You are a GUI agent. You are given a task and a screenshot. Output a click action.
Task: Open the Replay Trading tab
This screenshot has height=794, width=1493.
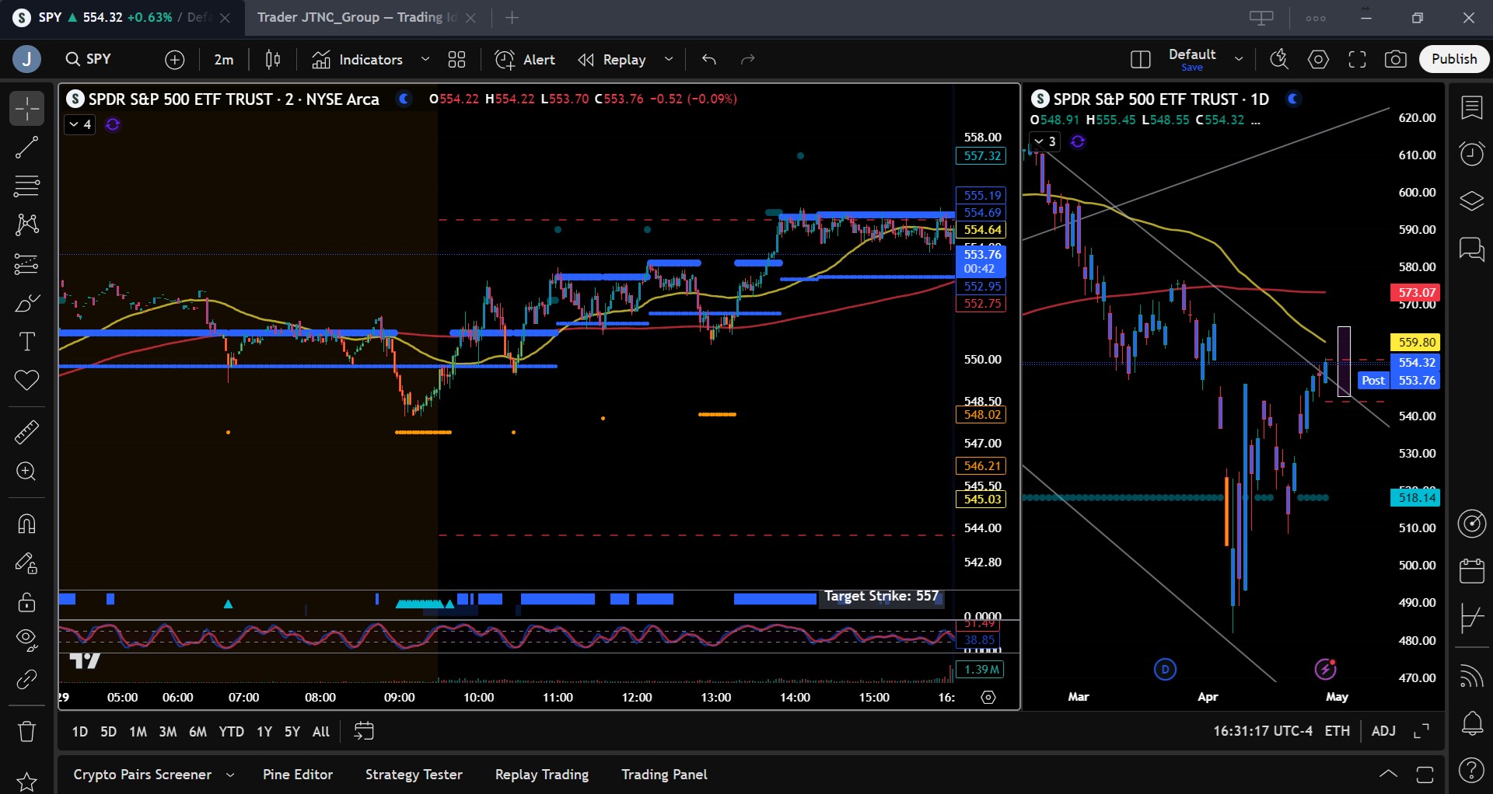point(542,775)
